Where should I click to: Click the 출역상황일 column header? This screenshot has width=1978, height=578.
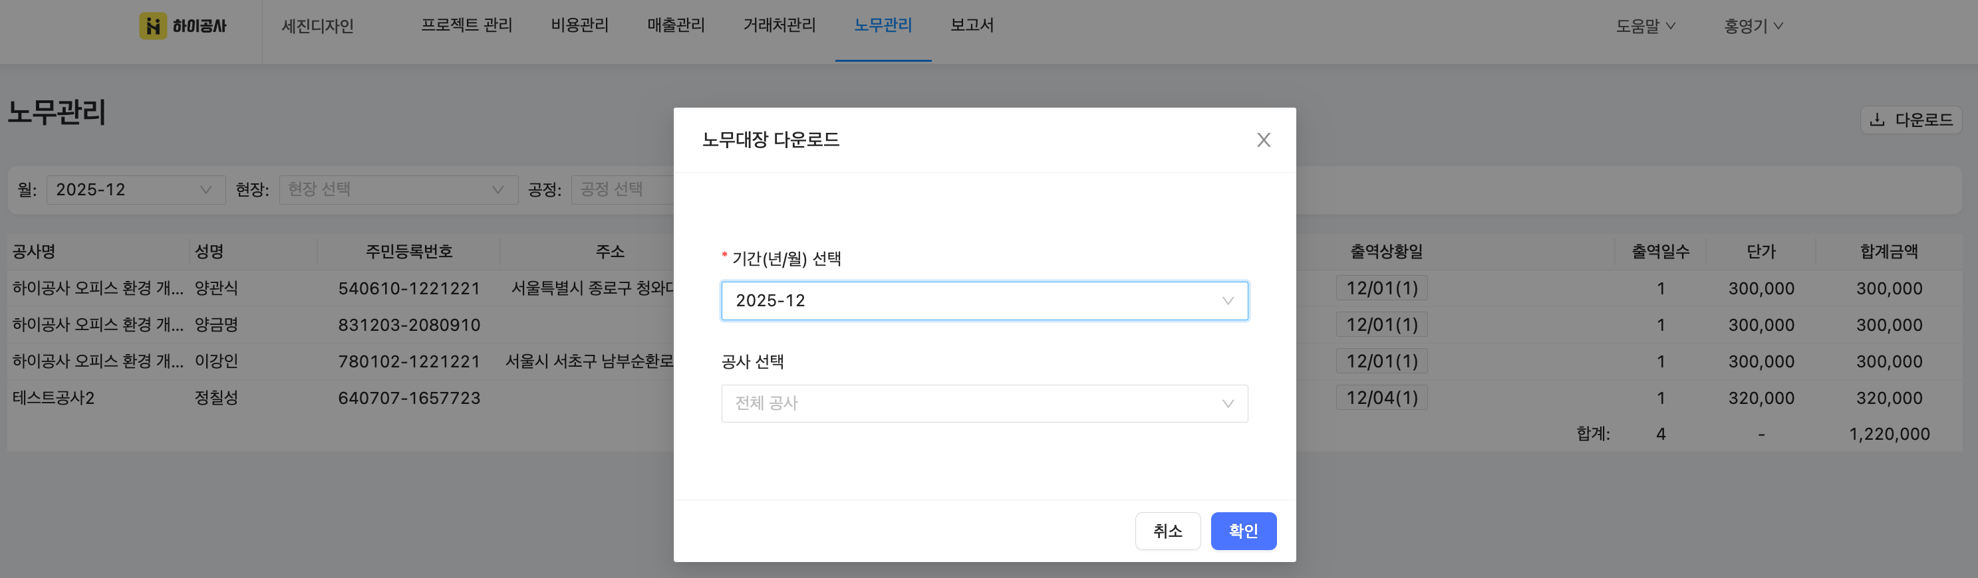pos(1386,251)
